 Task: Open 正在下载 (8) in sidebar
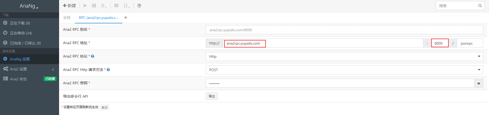click(20, 23)
